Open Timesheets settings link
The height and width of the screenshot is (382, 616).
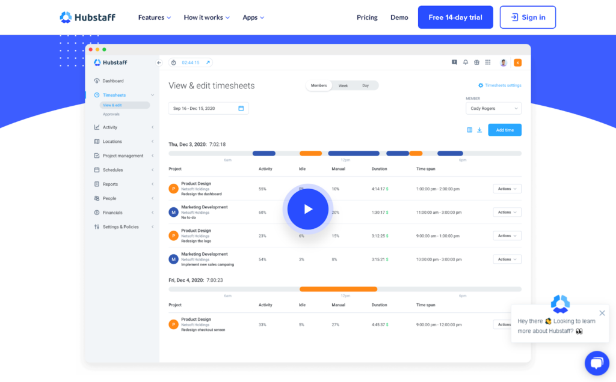pyautogui.click(x=500, y=85)
